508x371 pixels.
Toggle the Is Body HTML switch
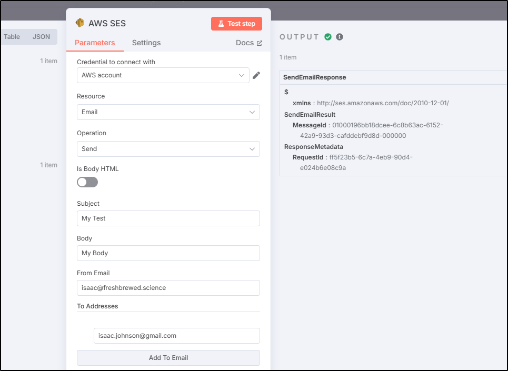tap(87, 182)
